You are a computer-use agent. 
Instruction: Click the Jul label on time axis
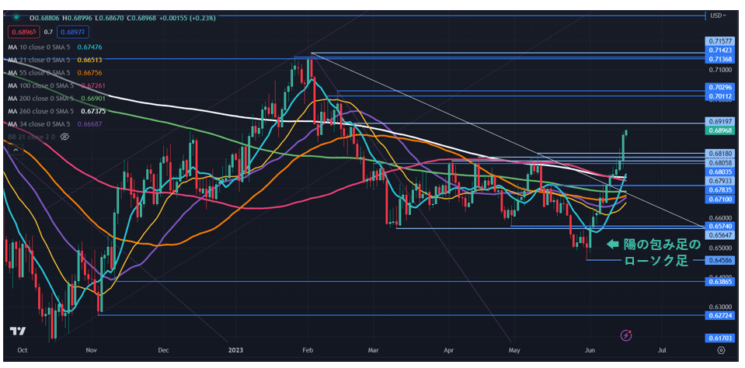click(661, 350)
